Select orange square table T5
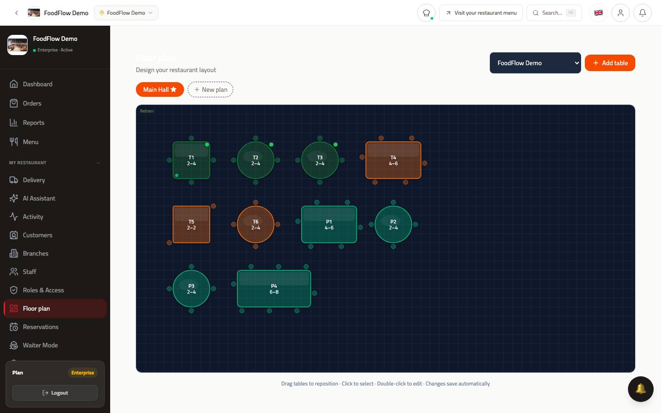661x413 pixels. [x=191, y=224]
